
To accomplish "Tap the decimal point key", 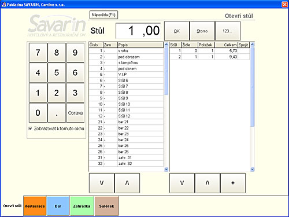I will (x=57, y=113).
